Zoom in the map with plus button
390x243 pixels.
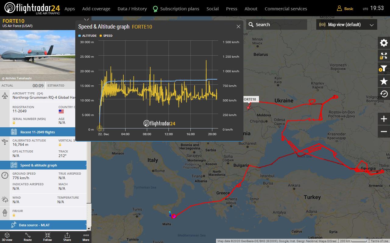coord(384,119)
